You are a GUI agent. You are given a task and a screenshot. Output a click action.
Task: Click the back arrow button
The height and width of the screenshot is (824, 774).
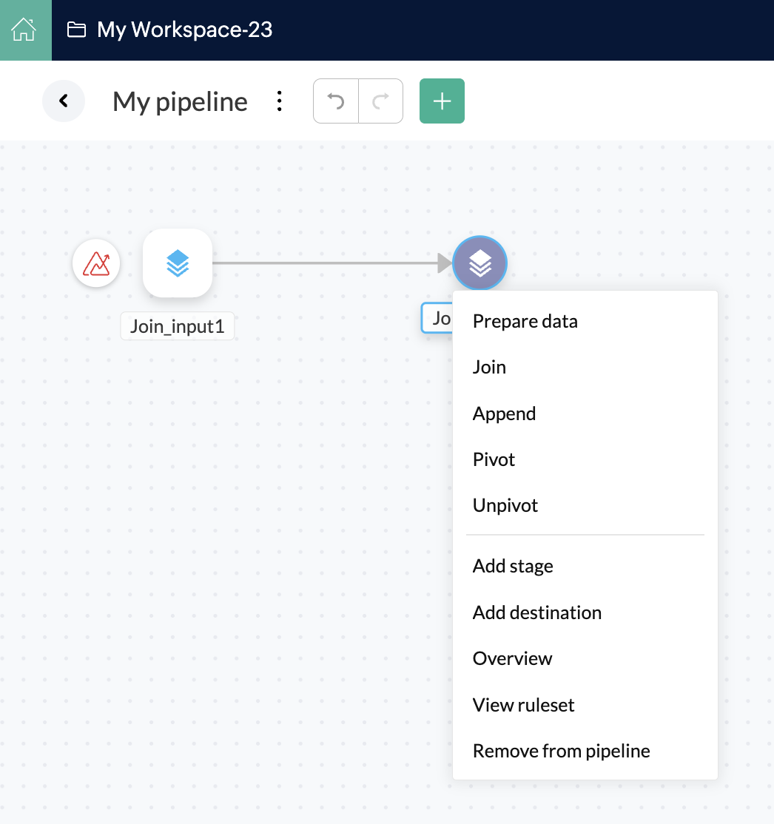[x=64, y=101]
